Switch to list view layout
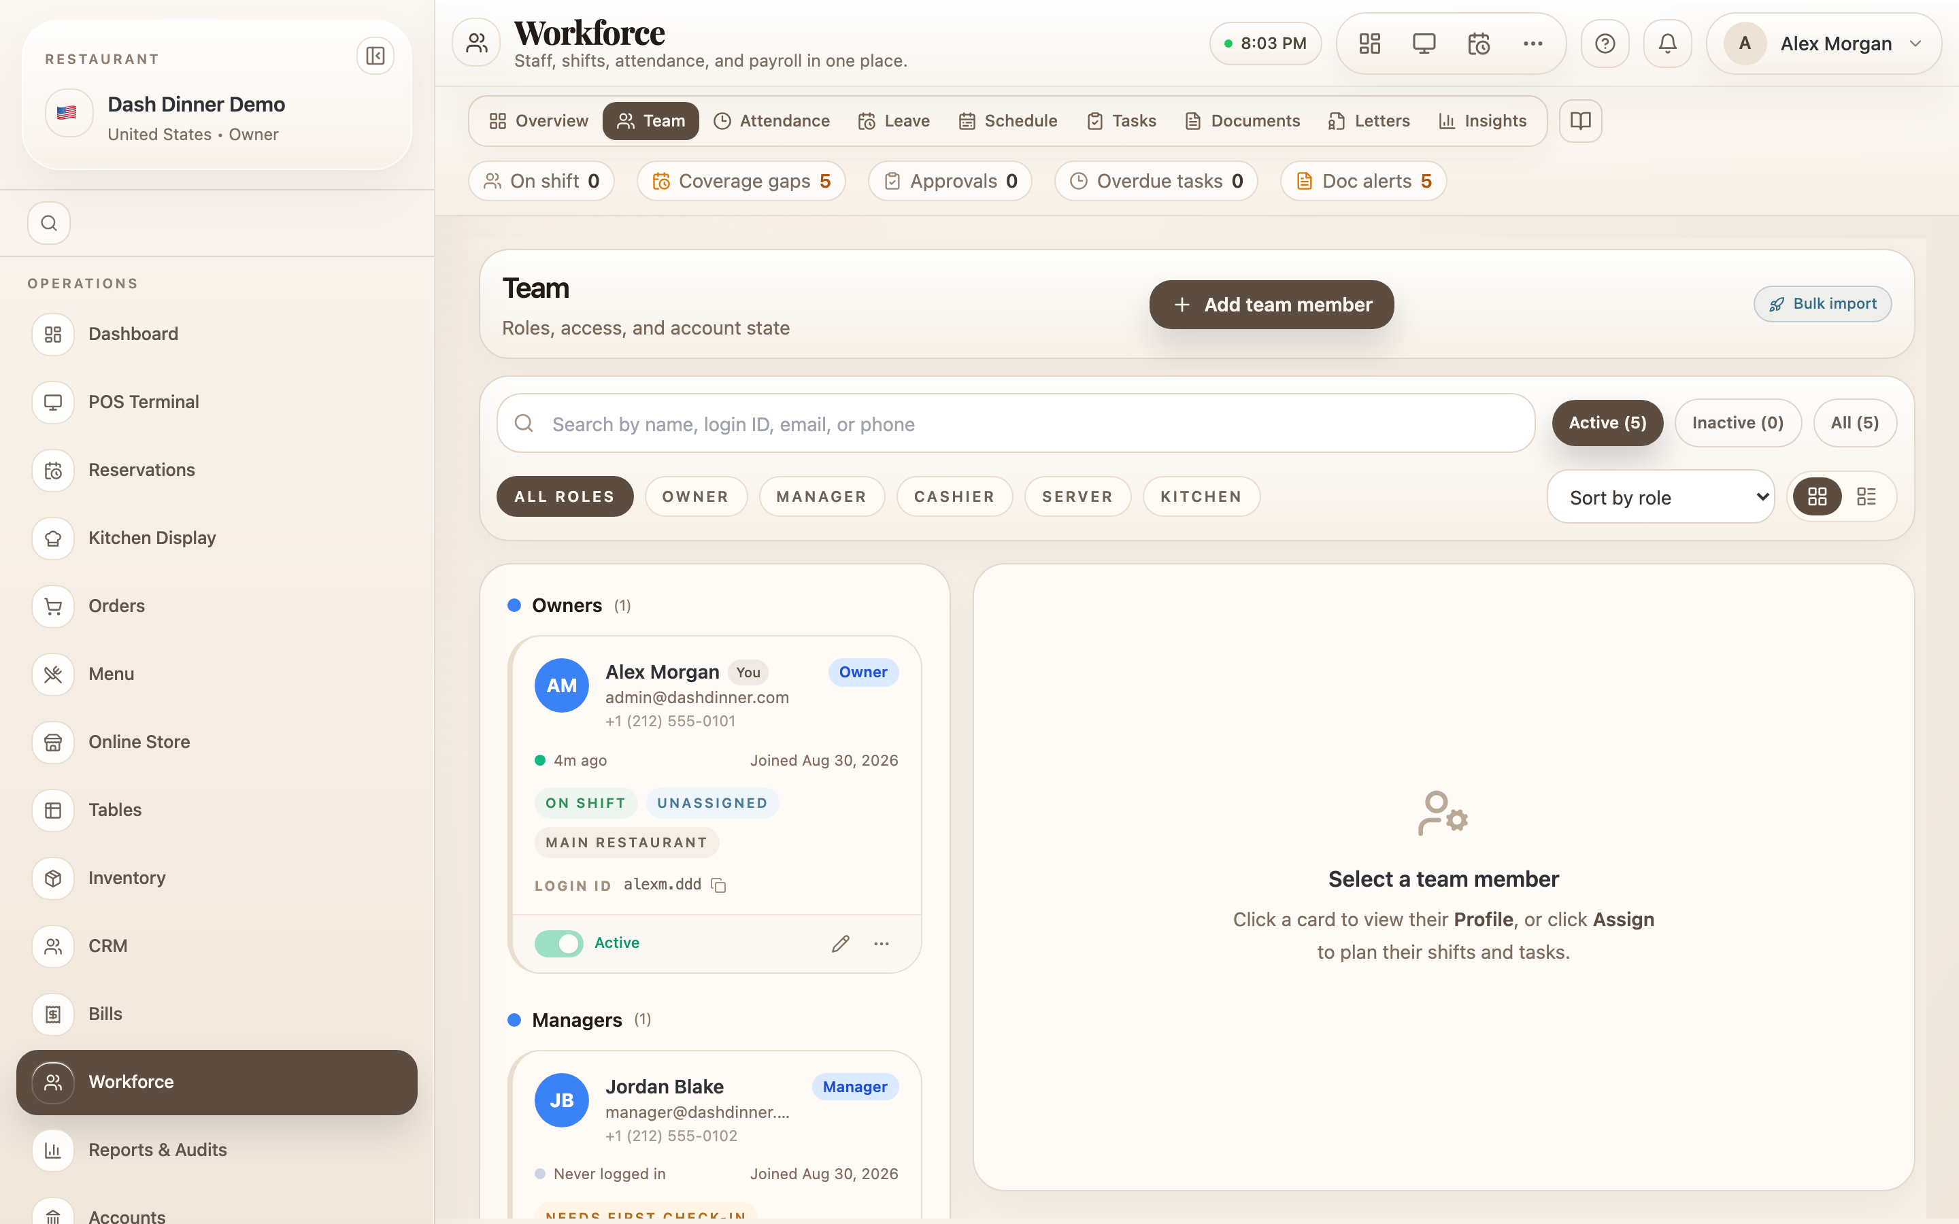Viewport: 1959px width, 1224px height. coord(1866,496)
